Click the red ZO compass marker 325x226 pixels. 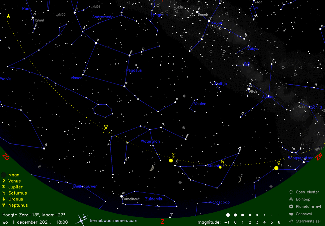(6, 156)
